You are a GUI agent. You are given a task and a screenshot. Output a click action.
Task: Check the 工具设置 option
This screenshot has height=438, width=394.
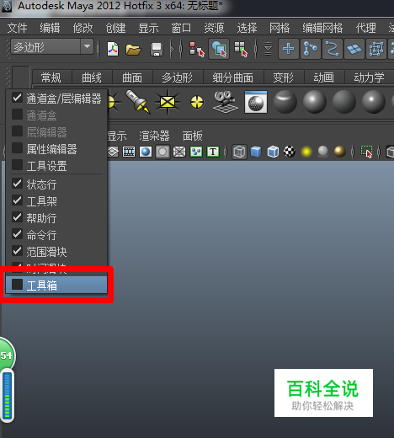(56, 166)
